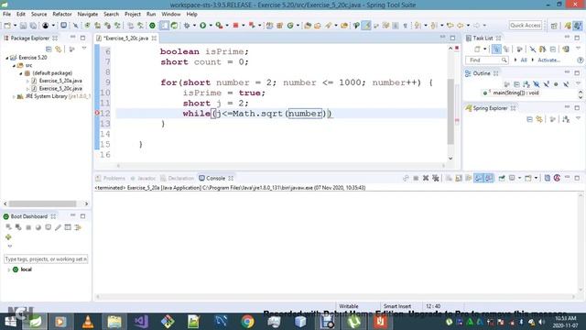Click the Activate... link in Task List
This screenshot has height=330, width=586.
[x=548, y=60]
